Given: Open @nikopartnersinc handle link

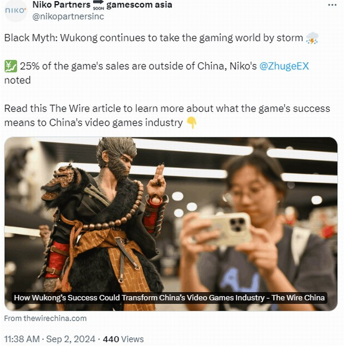Looking at the screenshot, I should (68, 17).
